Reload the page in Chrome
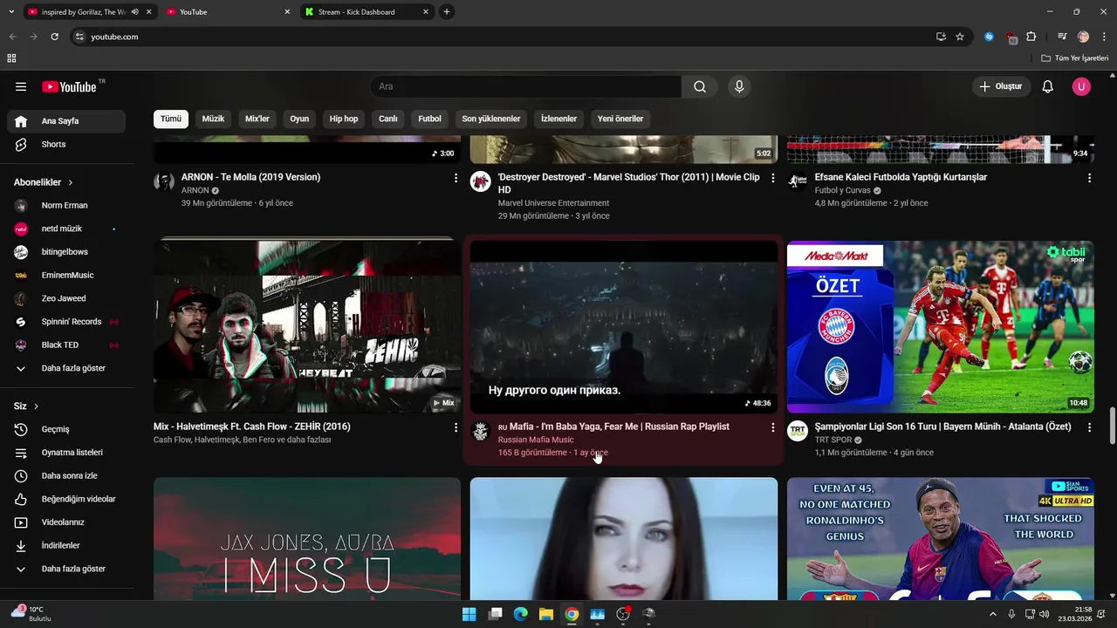The width and height of the screenshot is (1117, 628). 54,37
